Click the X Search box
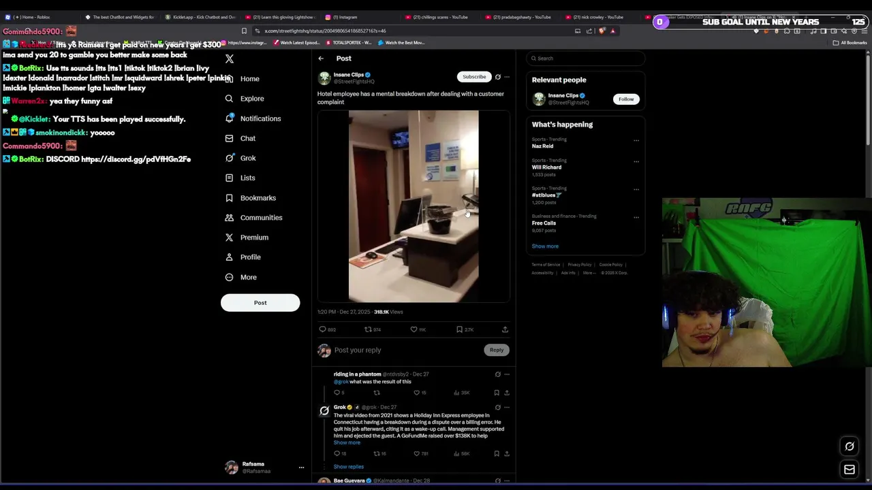Screen dimensions: 872x490 tap(586, 59)
